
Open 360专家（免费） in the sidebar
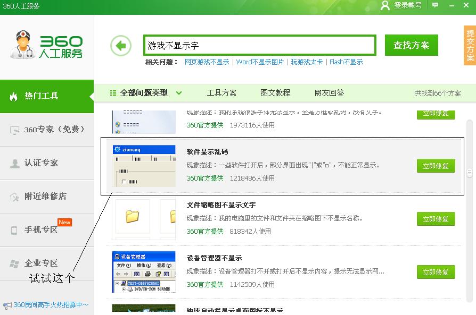[x=47, y=130]
